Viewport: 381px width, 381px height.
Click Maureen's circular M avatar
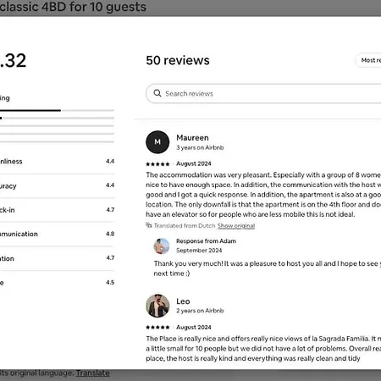[x=157, y=142]
